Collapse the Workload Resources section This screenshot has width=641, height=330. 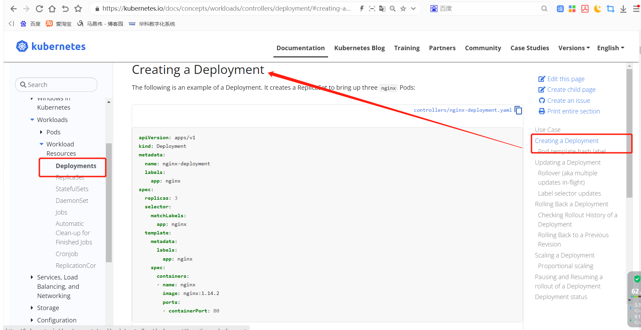click(42, 144)
